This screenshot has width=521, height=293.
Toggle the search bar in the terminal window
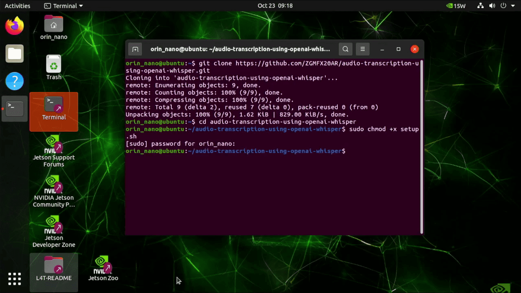pyautogui.click(x=345, y=49)
